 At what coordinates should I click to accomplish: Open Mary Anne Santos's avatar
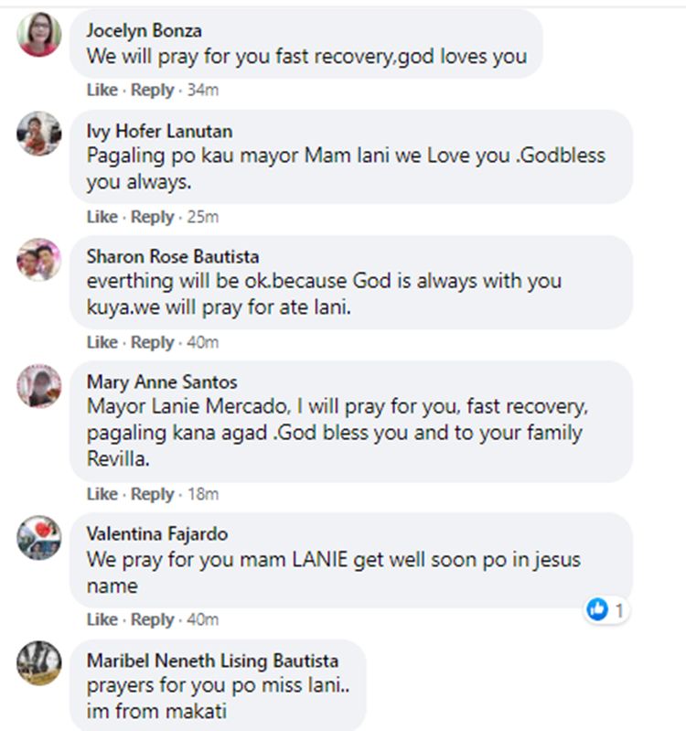tap(39, 385)
